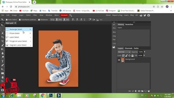The height and width of the screenshot is (98, 174).
Task: Add a new adjustment layer half-circle icon
Action: click(x=136, y=91)
